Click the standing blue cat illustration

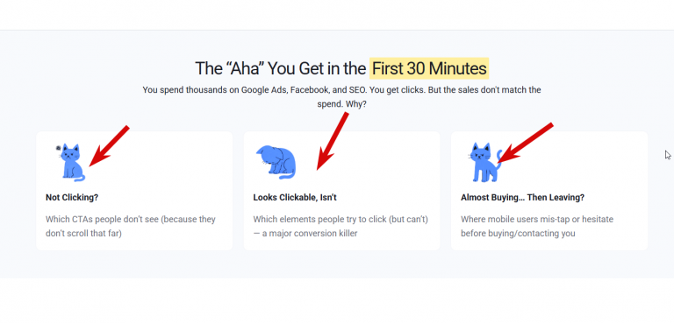(x=486, y=163)
